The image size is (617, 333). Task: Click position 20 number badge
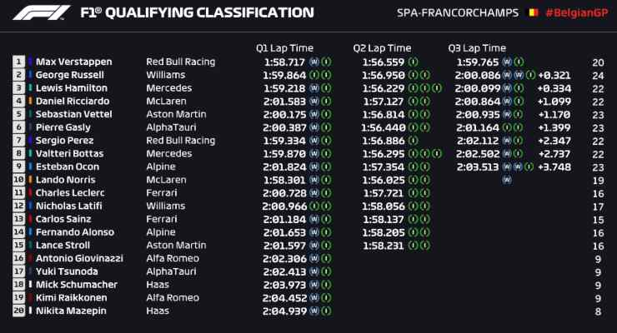tap(18, 311)
